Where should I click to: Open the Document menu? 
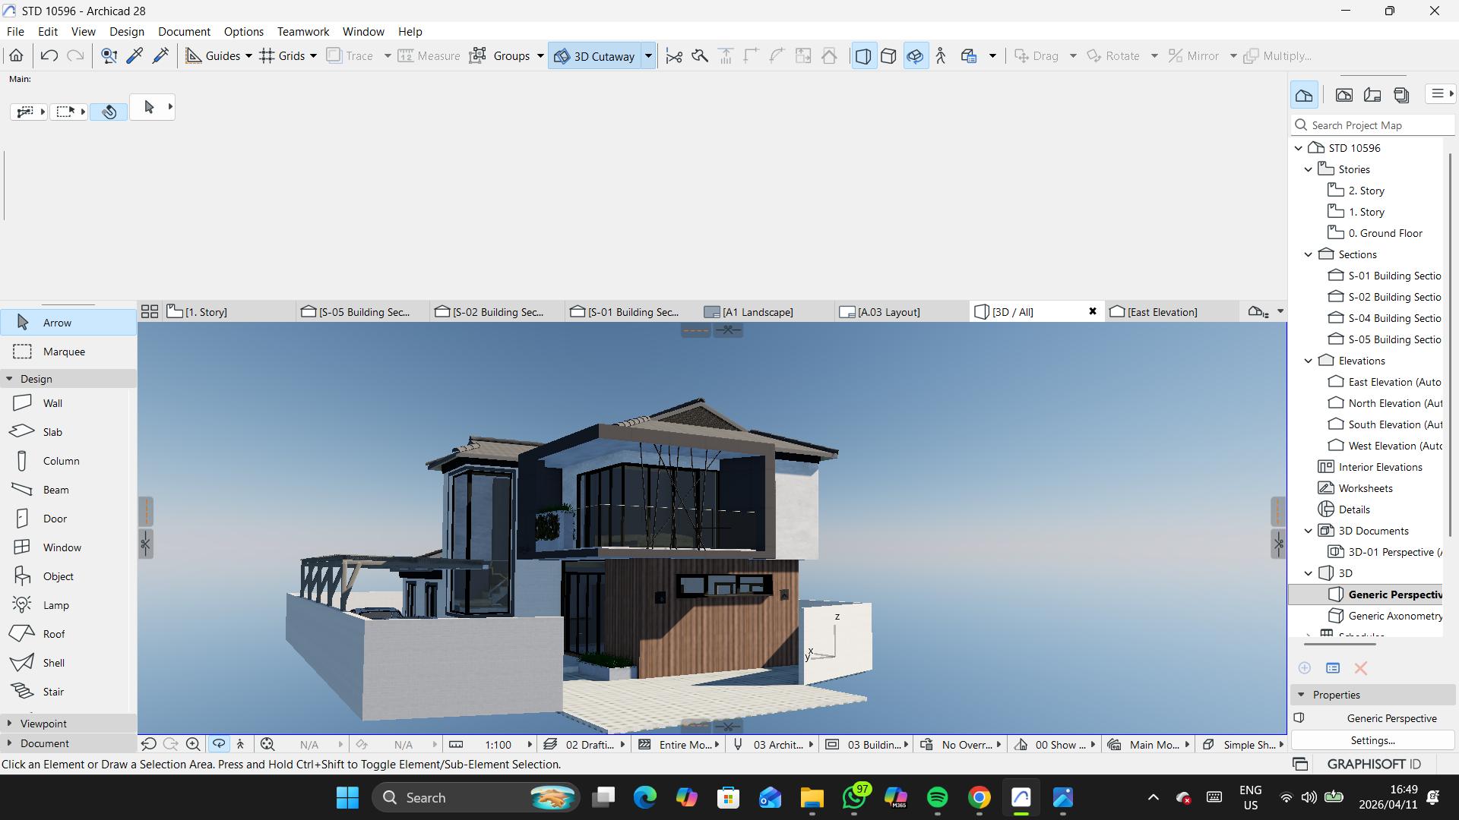[x=184, y=31]
